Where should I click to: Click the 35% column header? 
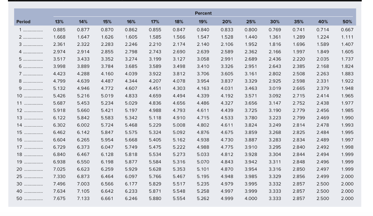(x=298, y=22)
